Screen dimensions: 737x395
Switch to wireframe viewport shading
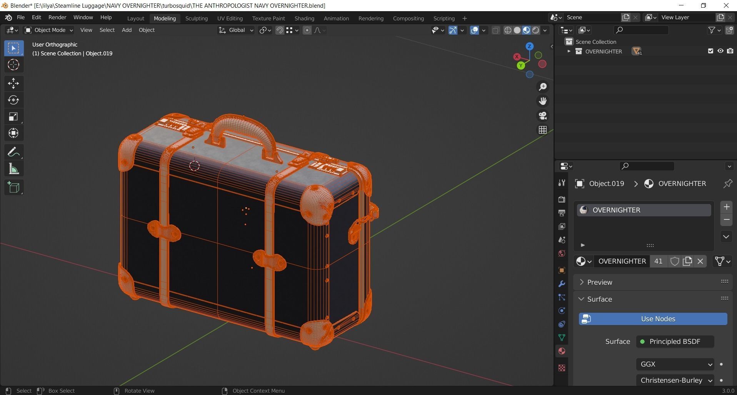click(508, 30)
